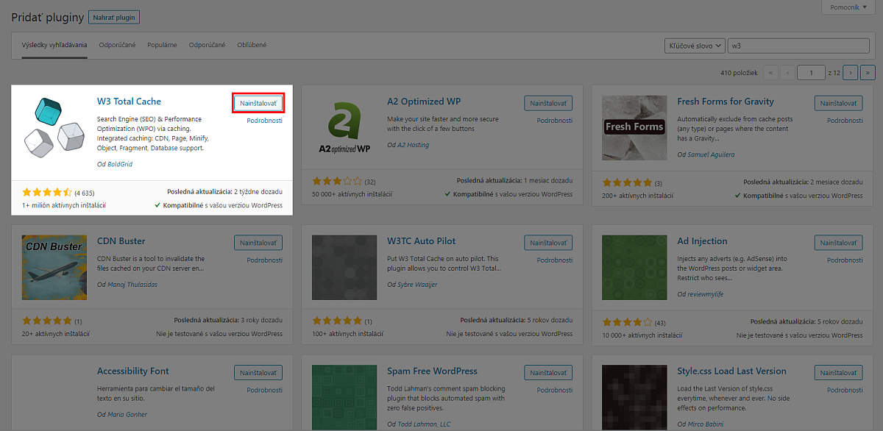
Task: Install the A2 Optimized WP plugin
Action: click(x=548, y=103)
